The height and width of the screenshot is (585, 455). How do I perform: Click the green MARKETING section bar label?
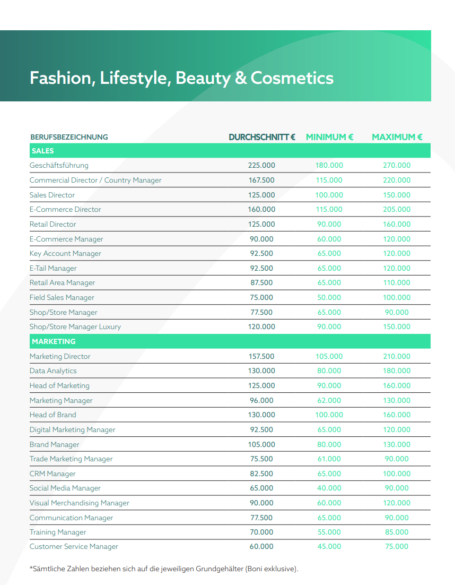(x=54, y=341)
